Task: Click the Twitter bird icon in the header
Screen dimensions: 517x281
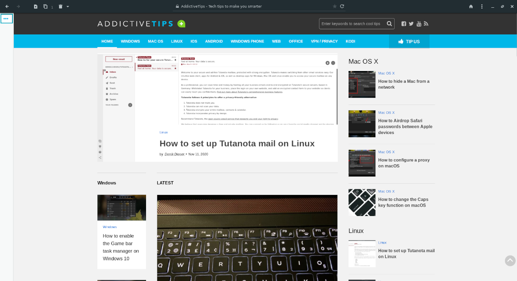Action: click(x=411, y=24)
